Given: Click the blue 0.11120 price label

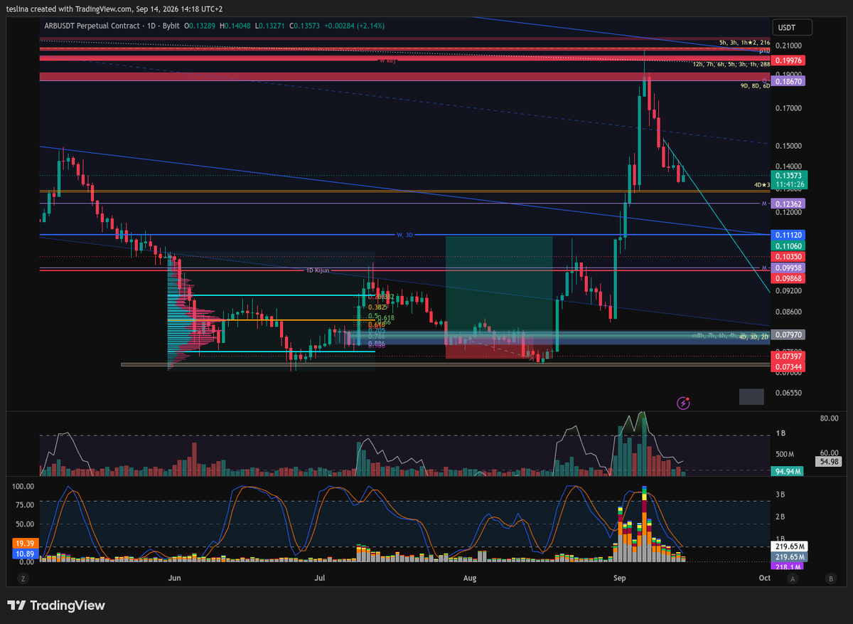Looking at the screenshot, I should pyautogui.click(x=789, y=234).
